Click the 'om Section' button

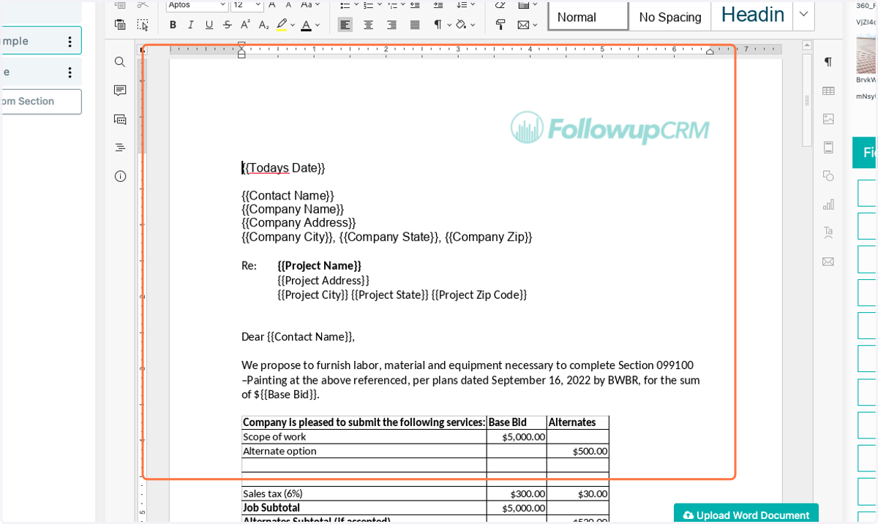coord(40,102)
